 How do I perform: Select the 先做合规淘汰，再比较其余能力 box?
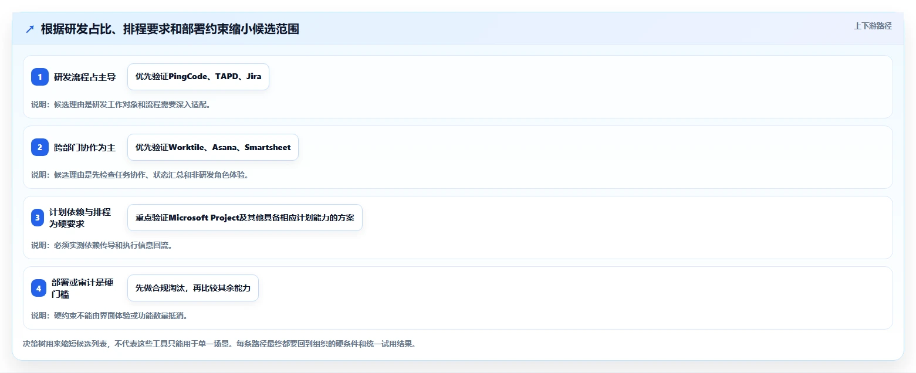coord(193,288)
